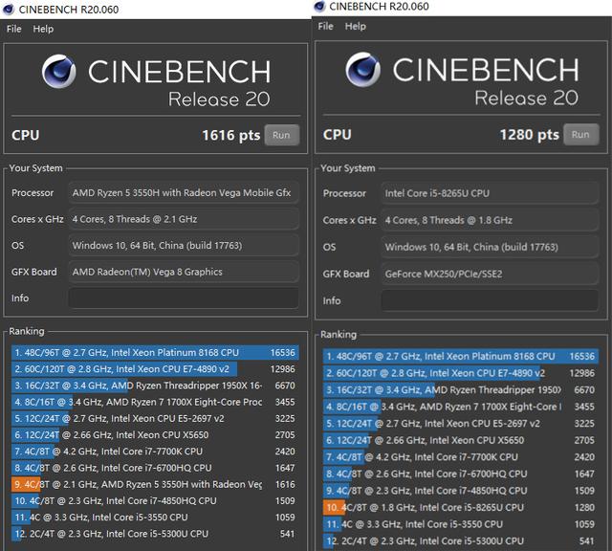This screenshot has height=551, width=612.
Task: Click the OS field in the right window
Action: [490, 247]
